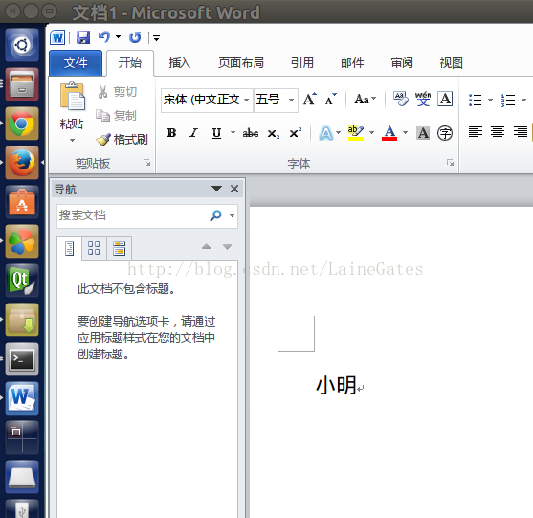Show page thumbnails tab in navigation pane

pyautogui.click(x=94, y=248)
